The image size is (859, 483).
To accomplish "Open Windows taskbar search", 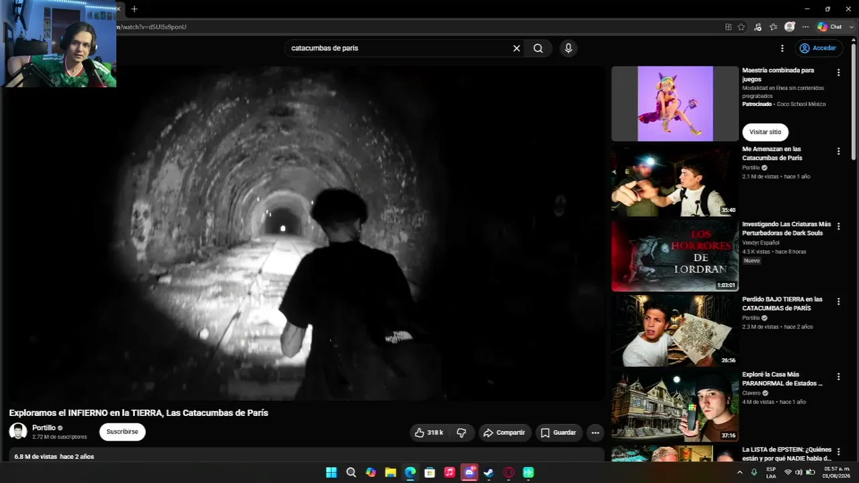I will pyautogui.click(x=351, y=472).
